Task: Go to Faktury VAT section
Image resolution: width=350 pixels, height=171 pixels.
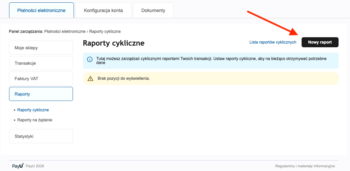Action: pos(41,78)
